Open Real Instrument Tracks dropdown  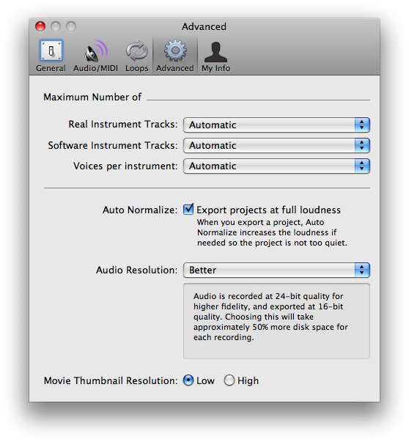point(276,125)
